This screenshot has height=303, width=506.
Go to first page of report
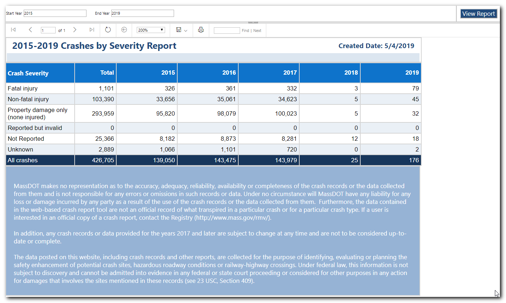point(13,30)
